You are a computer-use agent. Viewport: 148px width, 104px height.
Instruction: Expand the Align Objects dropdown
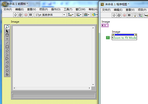pos(71,15)
